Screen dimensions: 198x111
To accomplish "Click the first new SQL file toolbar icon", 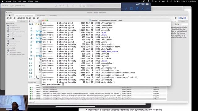I will (8, 18).
